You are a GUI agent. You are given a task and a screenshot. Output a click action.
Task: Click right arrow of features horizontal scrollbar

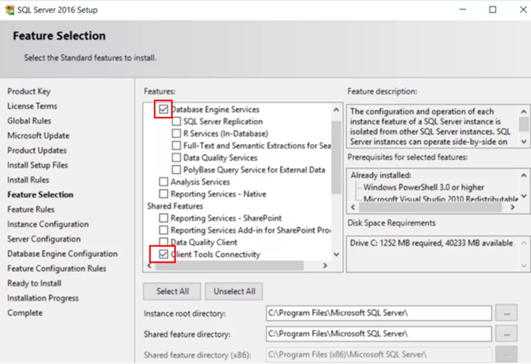pos(325,266)
